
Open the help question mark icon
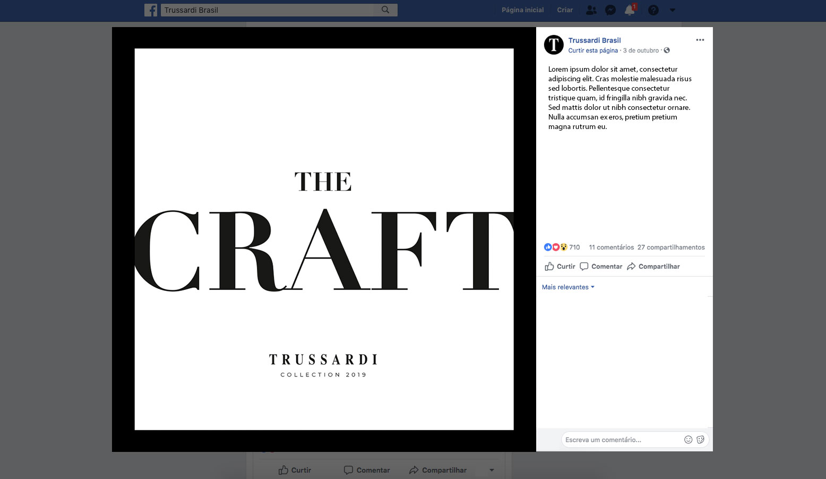pos(653,10)
